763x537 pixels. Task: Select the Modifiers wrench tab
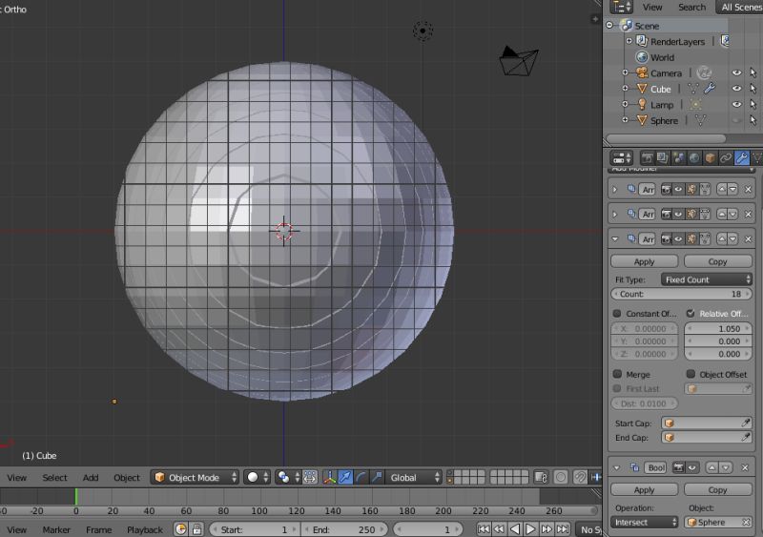(x=742, y=158)
